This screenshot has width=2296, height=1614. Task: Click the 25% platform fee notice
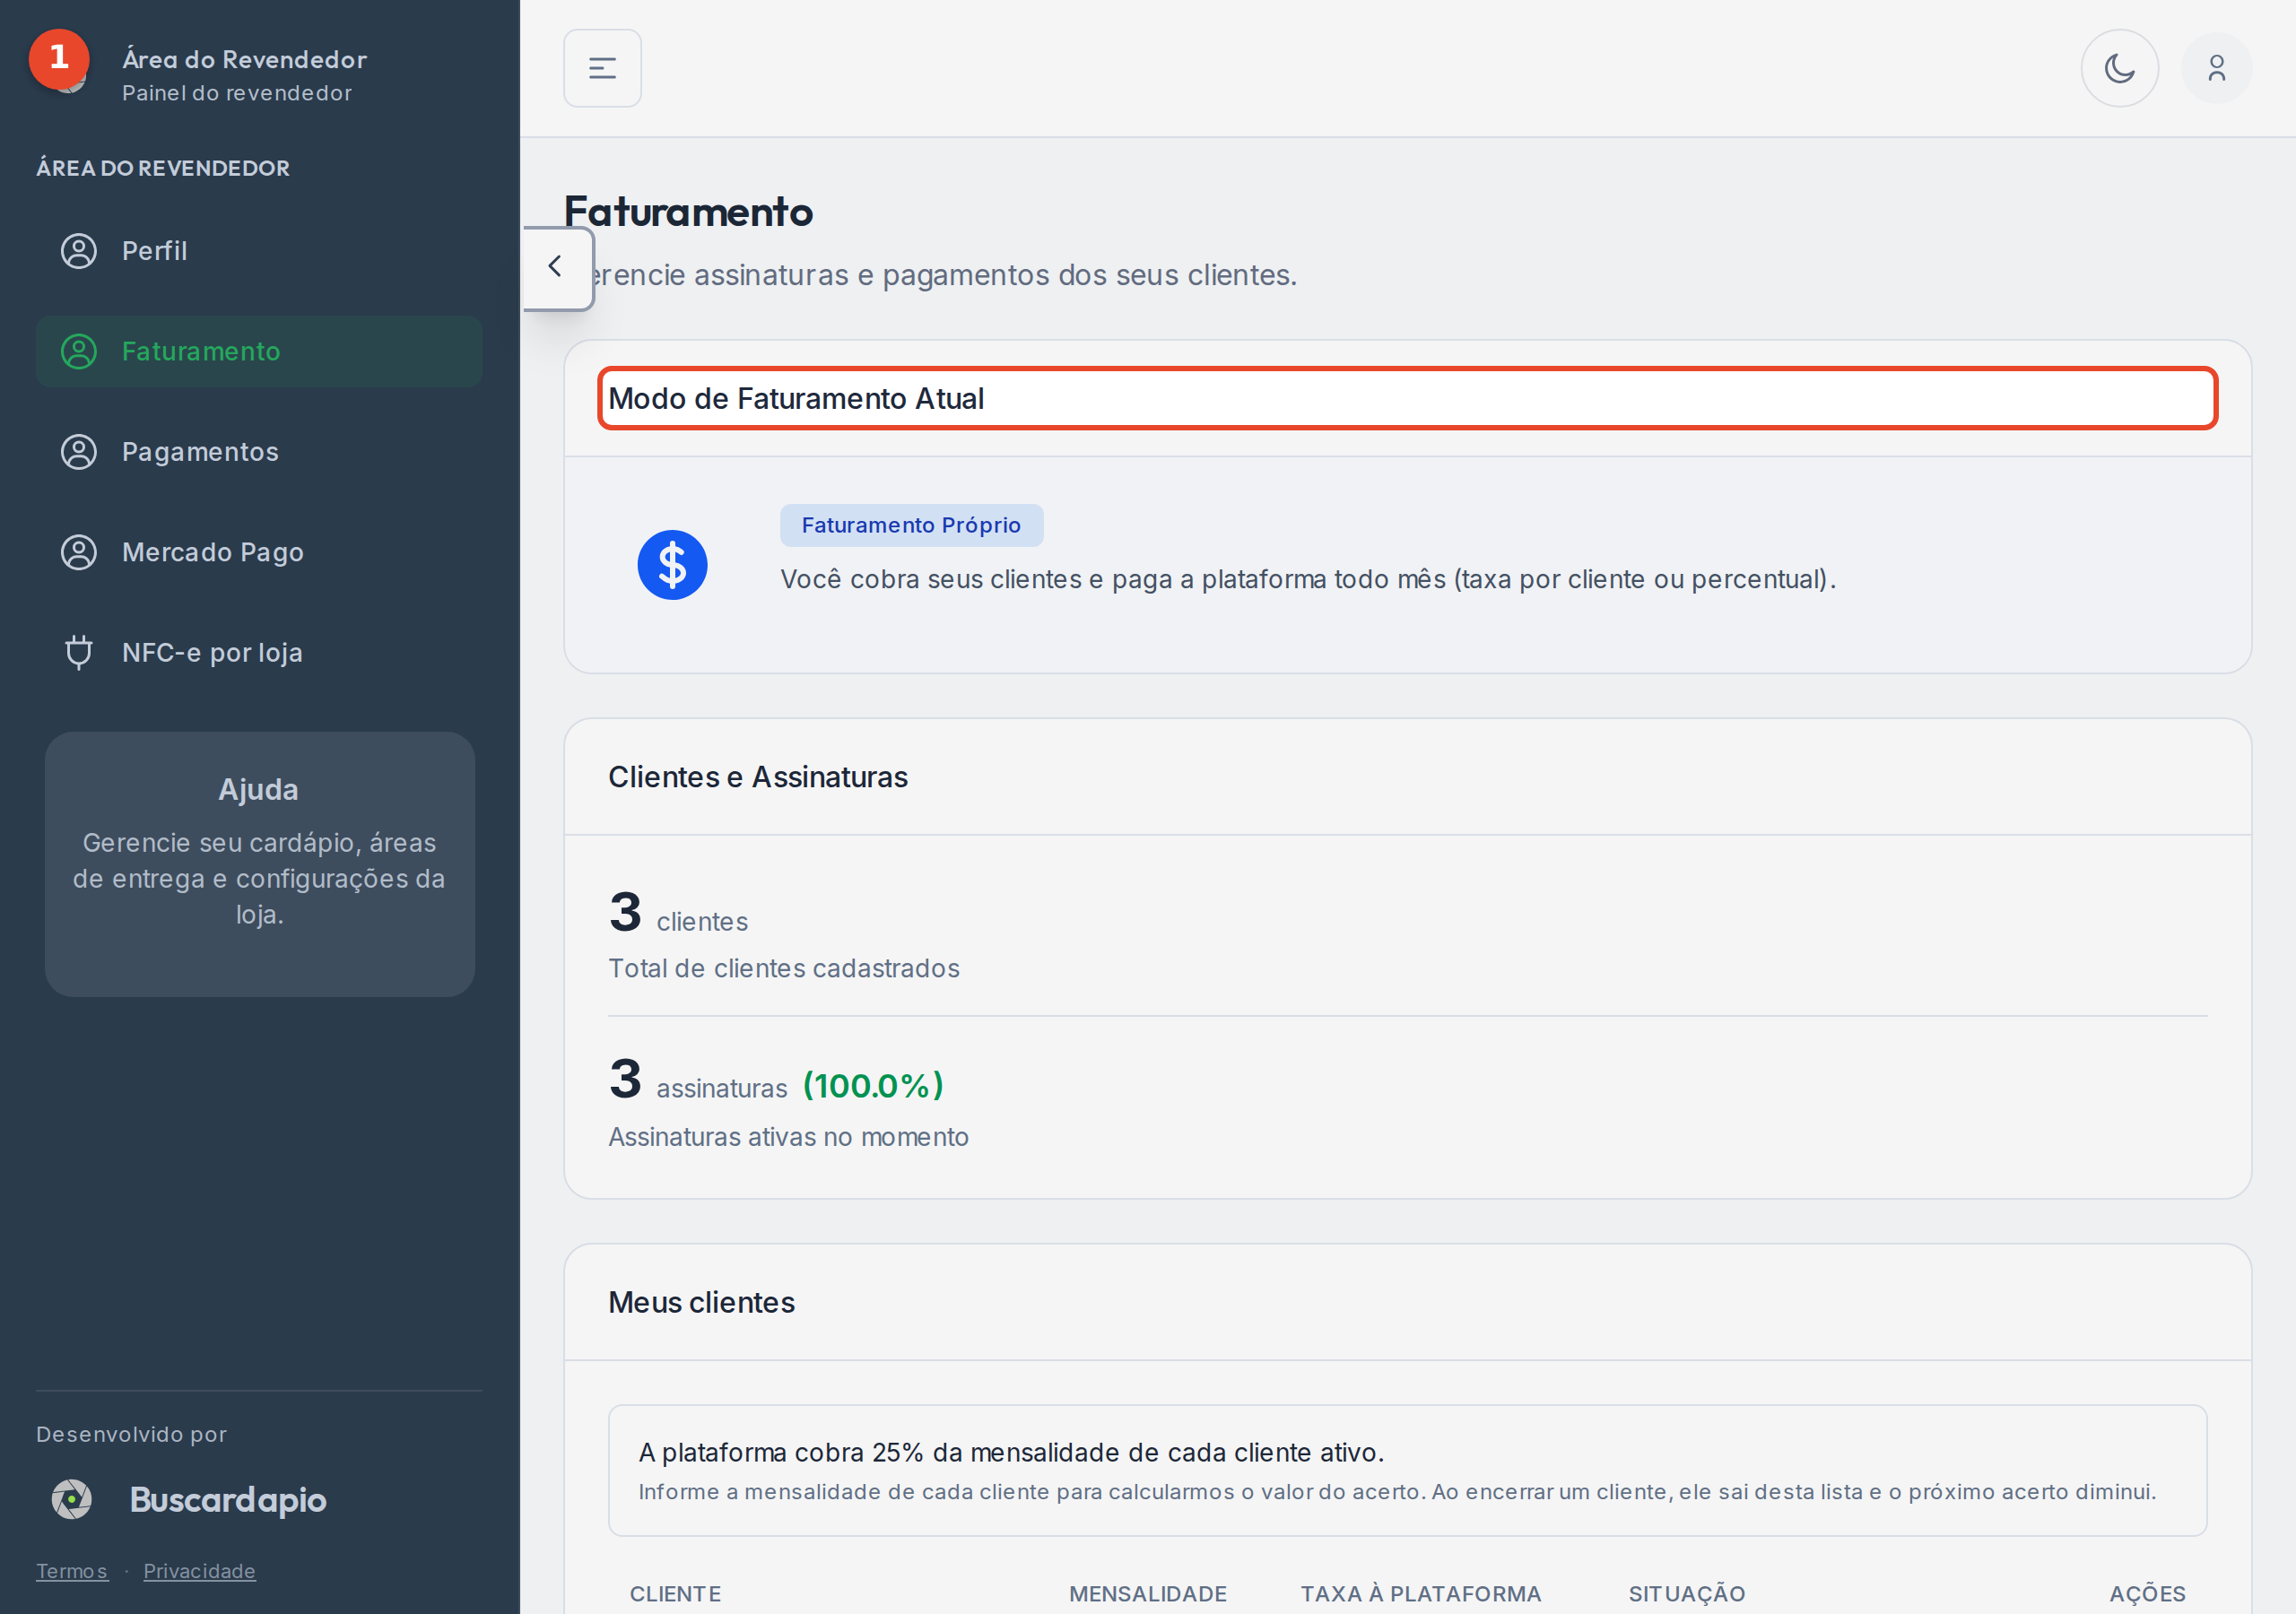pos(1407,1470)
